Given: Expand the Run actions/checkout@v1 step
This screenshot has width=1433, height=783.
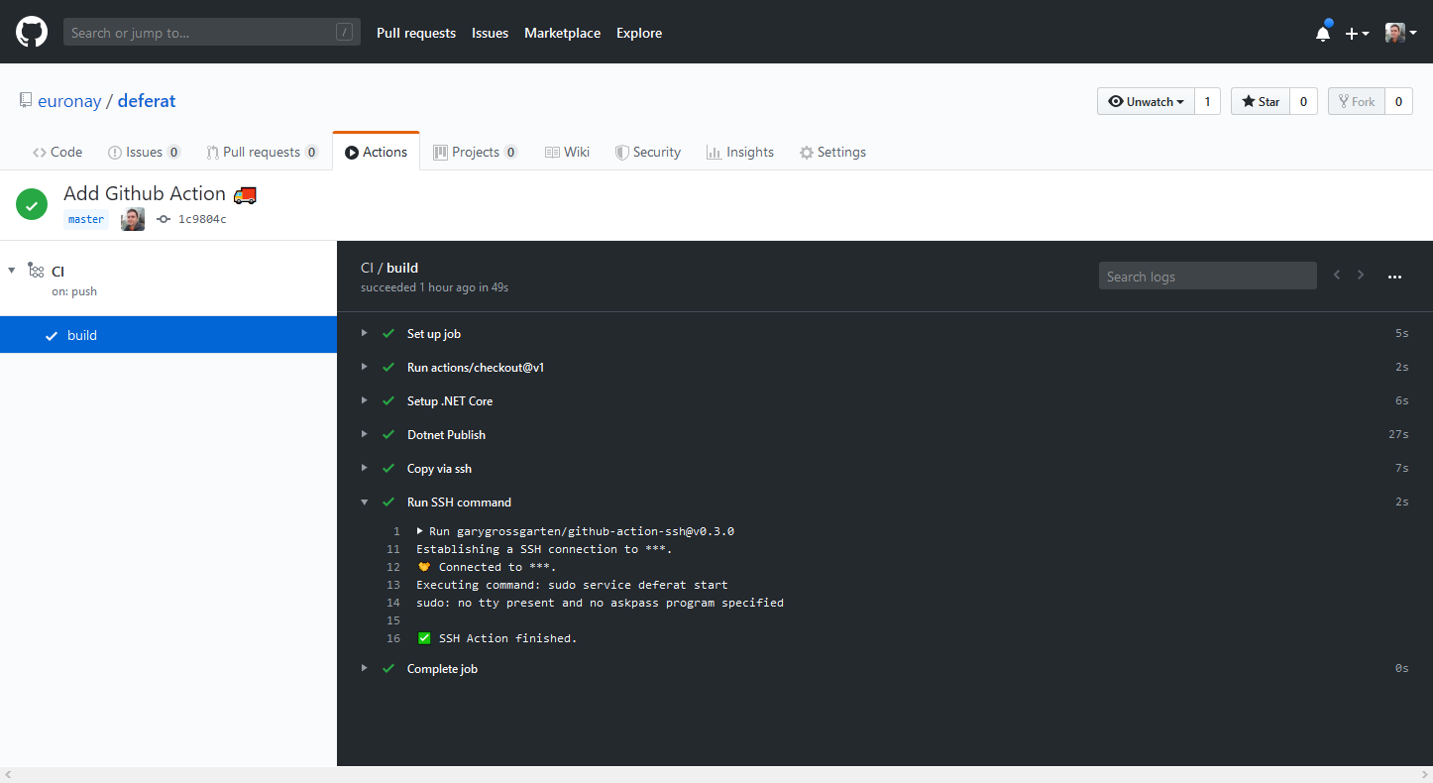Looking at the screenshot, I should tap(365, 367).
